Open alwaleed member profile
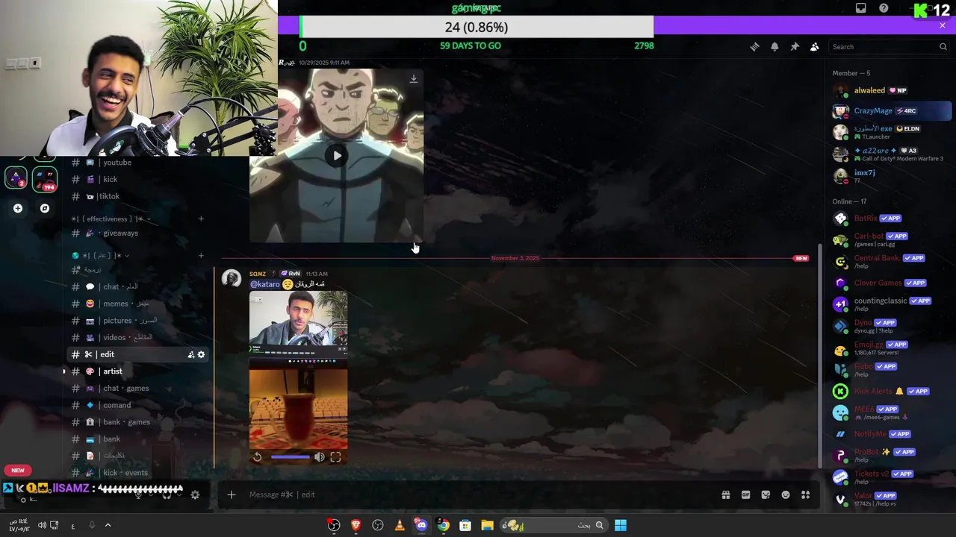The width and height of the screenshot is (956, 537). tap(892, 90)
